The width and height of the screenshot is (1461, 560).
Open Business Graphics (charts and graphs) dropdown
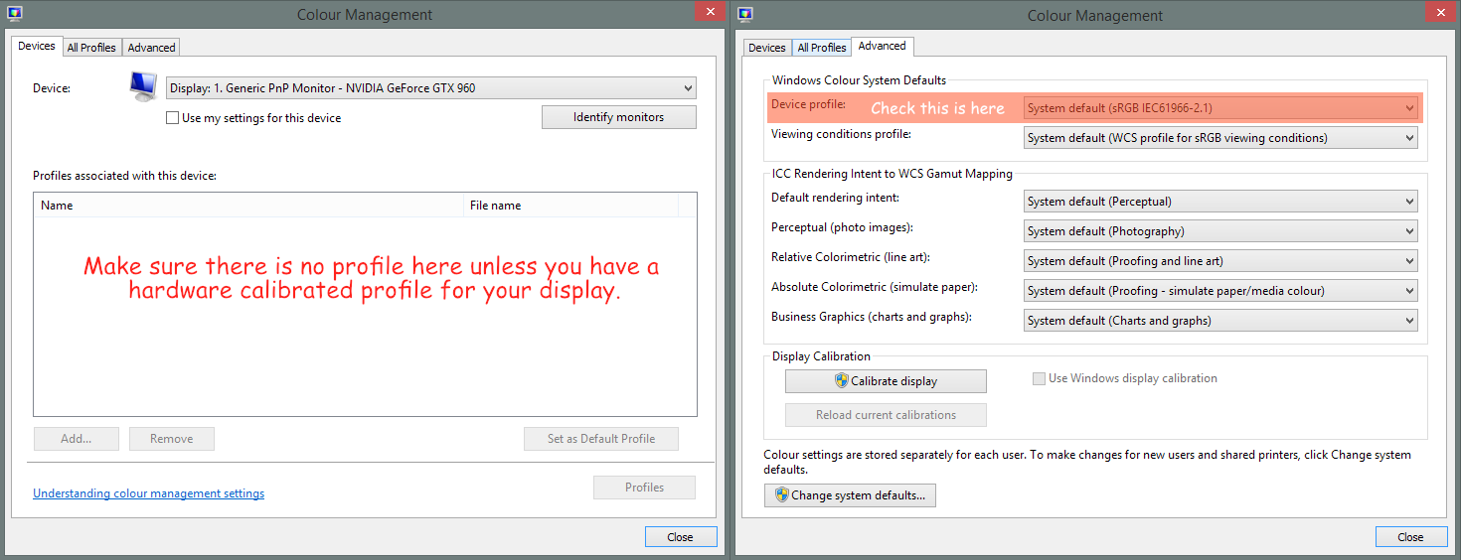point(1220,321)
